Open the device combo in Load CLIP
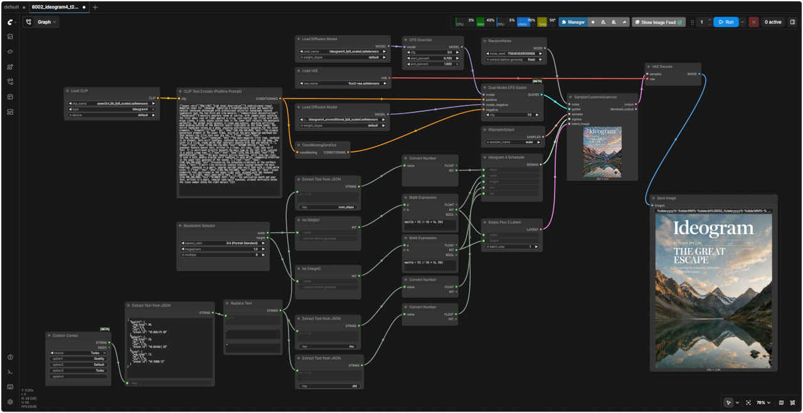The width and height of the screenshot is (803, 413). coord(111,115)
